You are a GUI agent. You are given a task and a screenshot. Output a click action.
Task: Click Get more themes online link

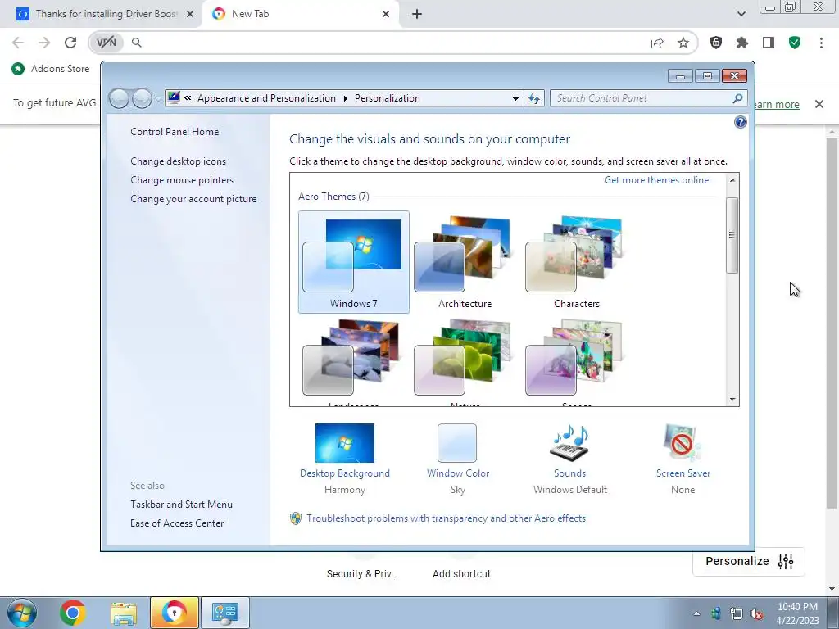[656, 180]
